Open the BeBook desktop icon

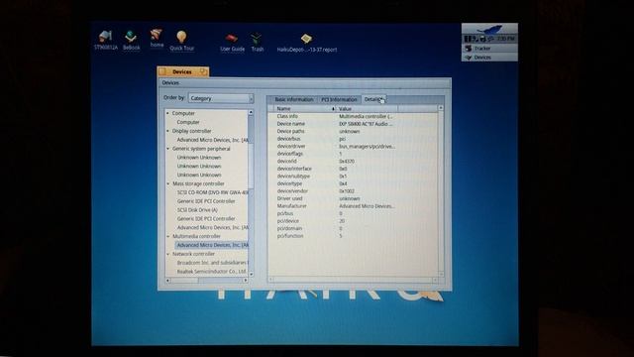pyautogui.click(x=131, y=40)
